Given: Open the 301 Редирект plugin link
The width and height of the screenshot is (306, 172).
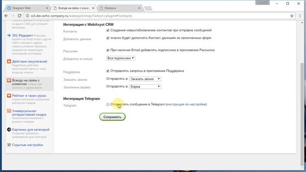Looking at the screenshot, I should pyautogui.click(x=22, y=35).
